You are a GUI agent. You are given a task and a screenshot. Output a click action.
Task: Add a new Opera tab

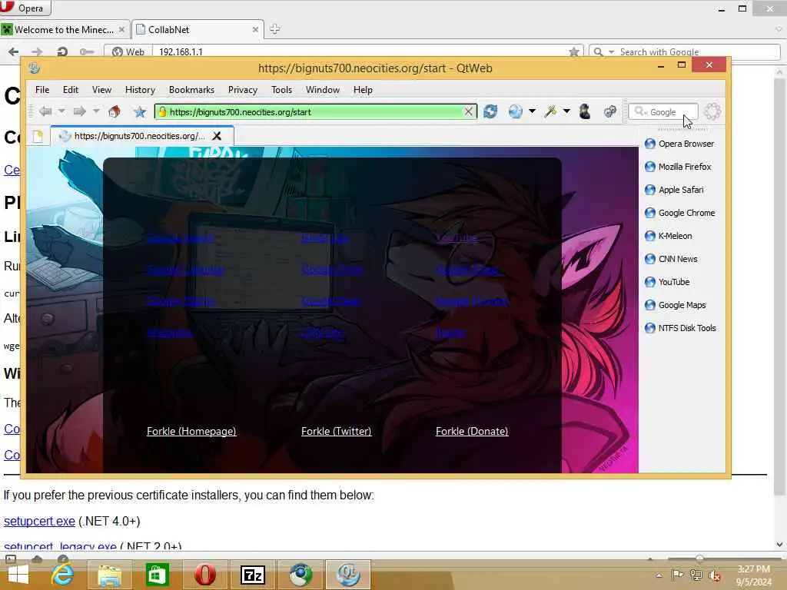click(x=274, y=29)
